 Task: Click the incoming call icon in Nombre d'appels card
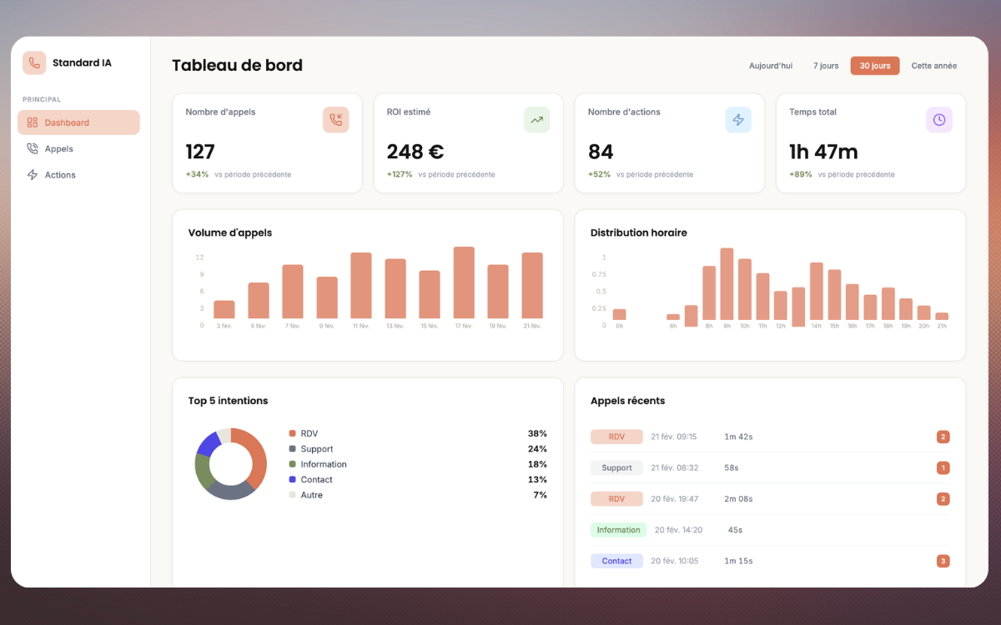point(335,120)
